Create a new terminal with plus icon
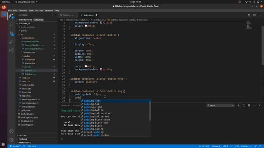The image size is (264, 148). 238,105
